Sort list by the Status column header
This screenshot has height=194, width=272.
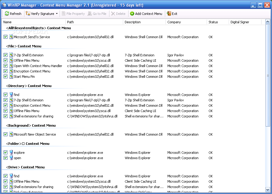pos(218,22)
